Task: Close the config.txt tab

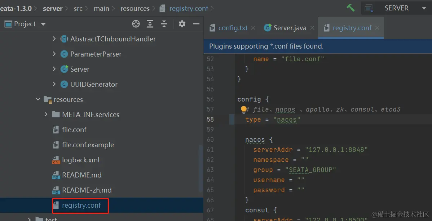Action: [x=253, y=28]
